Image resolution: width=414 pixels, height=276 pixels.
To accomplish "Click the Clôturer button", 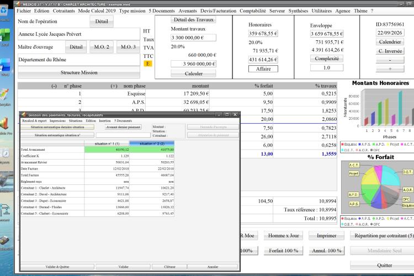I will pyautogui.click(x=169, y=267).
